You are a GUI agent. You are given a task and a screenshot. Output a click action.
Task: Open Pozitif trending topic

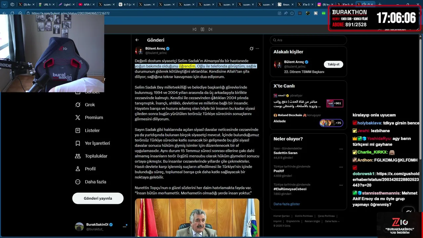point(279,171)
